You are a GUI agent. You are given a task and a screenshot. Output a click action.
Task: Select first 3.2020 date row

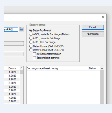click(12, 87)
